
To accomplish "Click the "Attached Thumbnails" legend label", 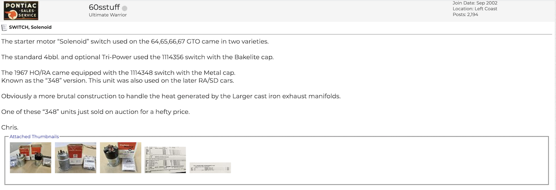I will pos(34,136).
